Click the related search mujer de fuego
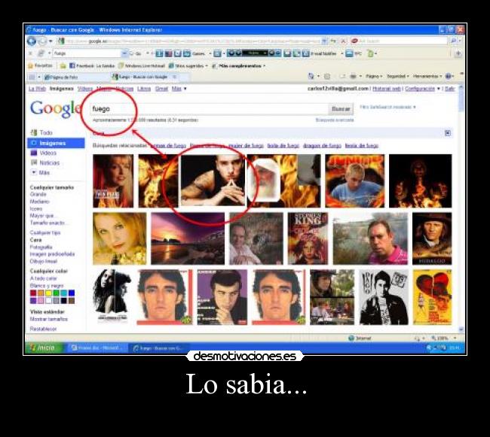 (x=246, y=146)
